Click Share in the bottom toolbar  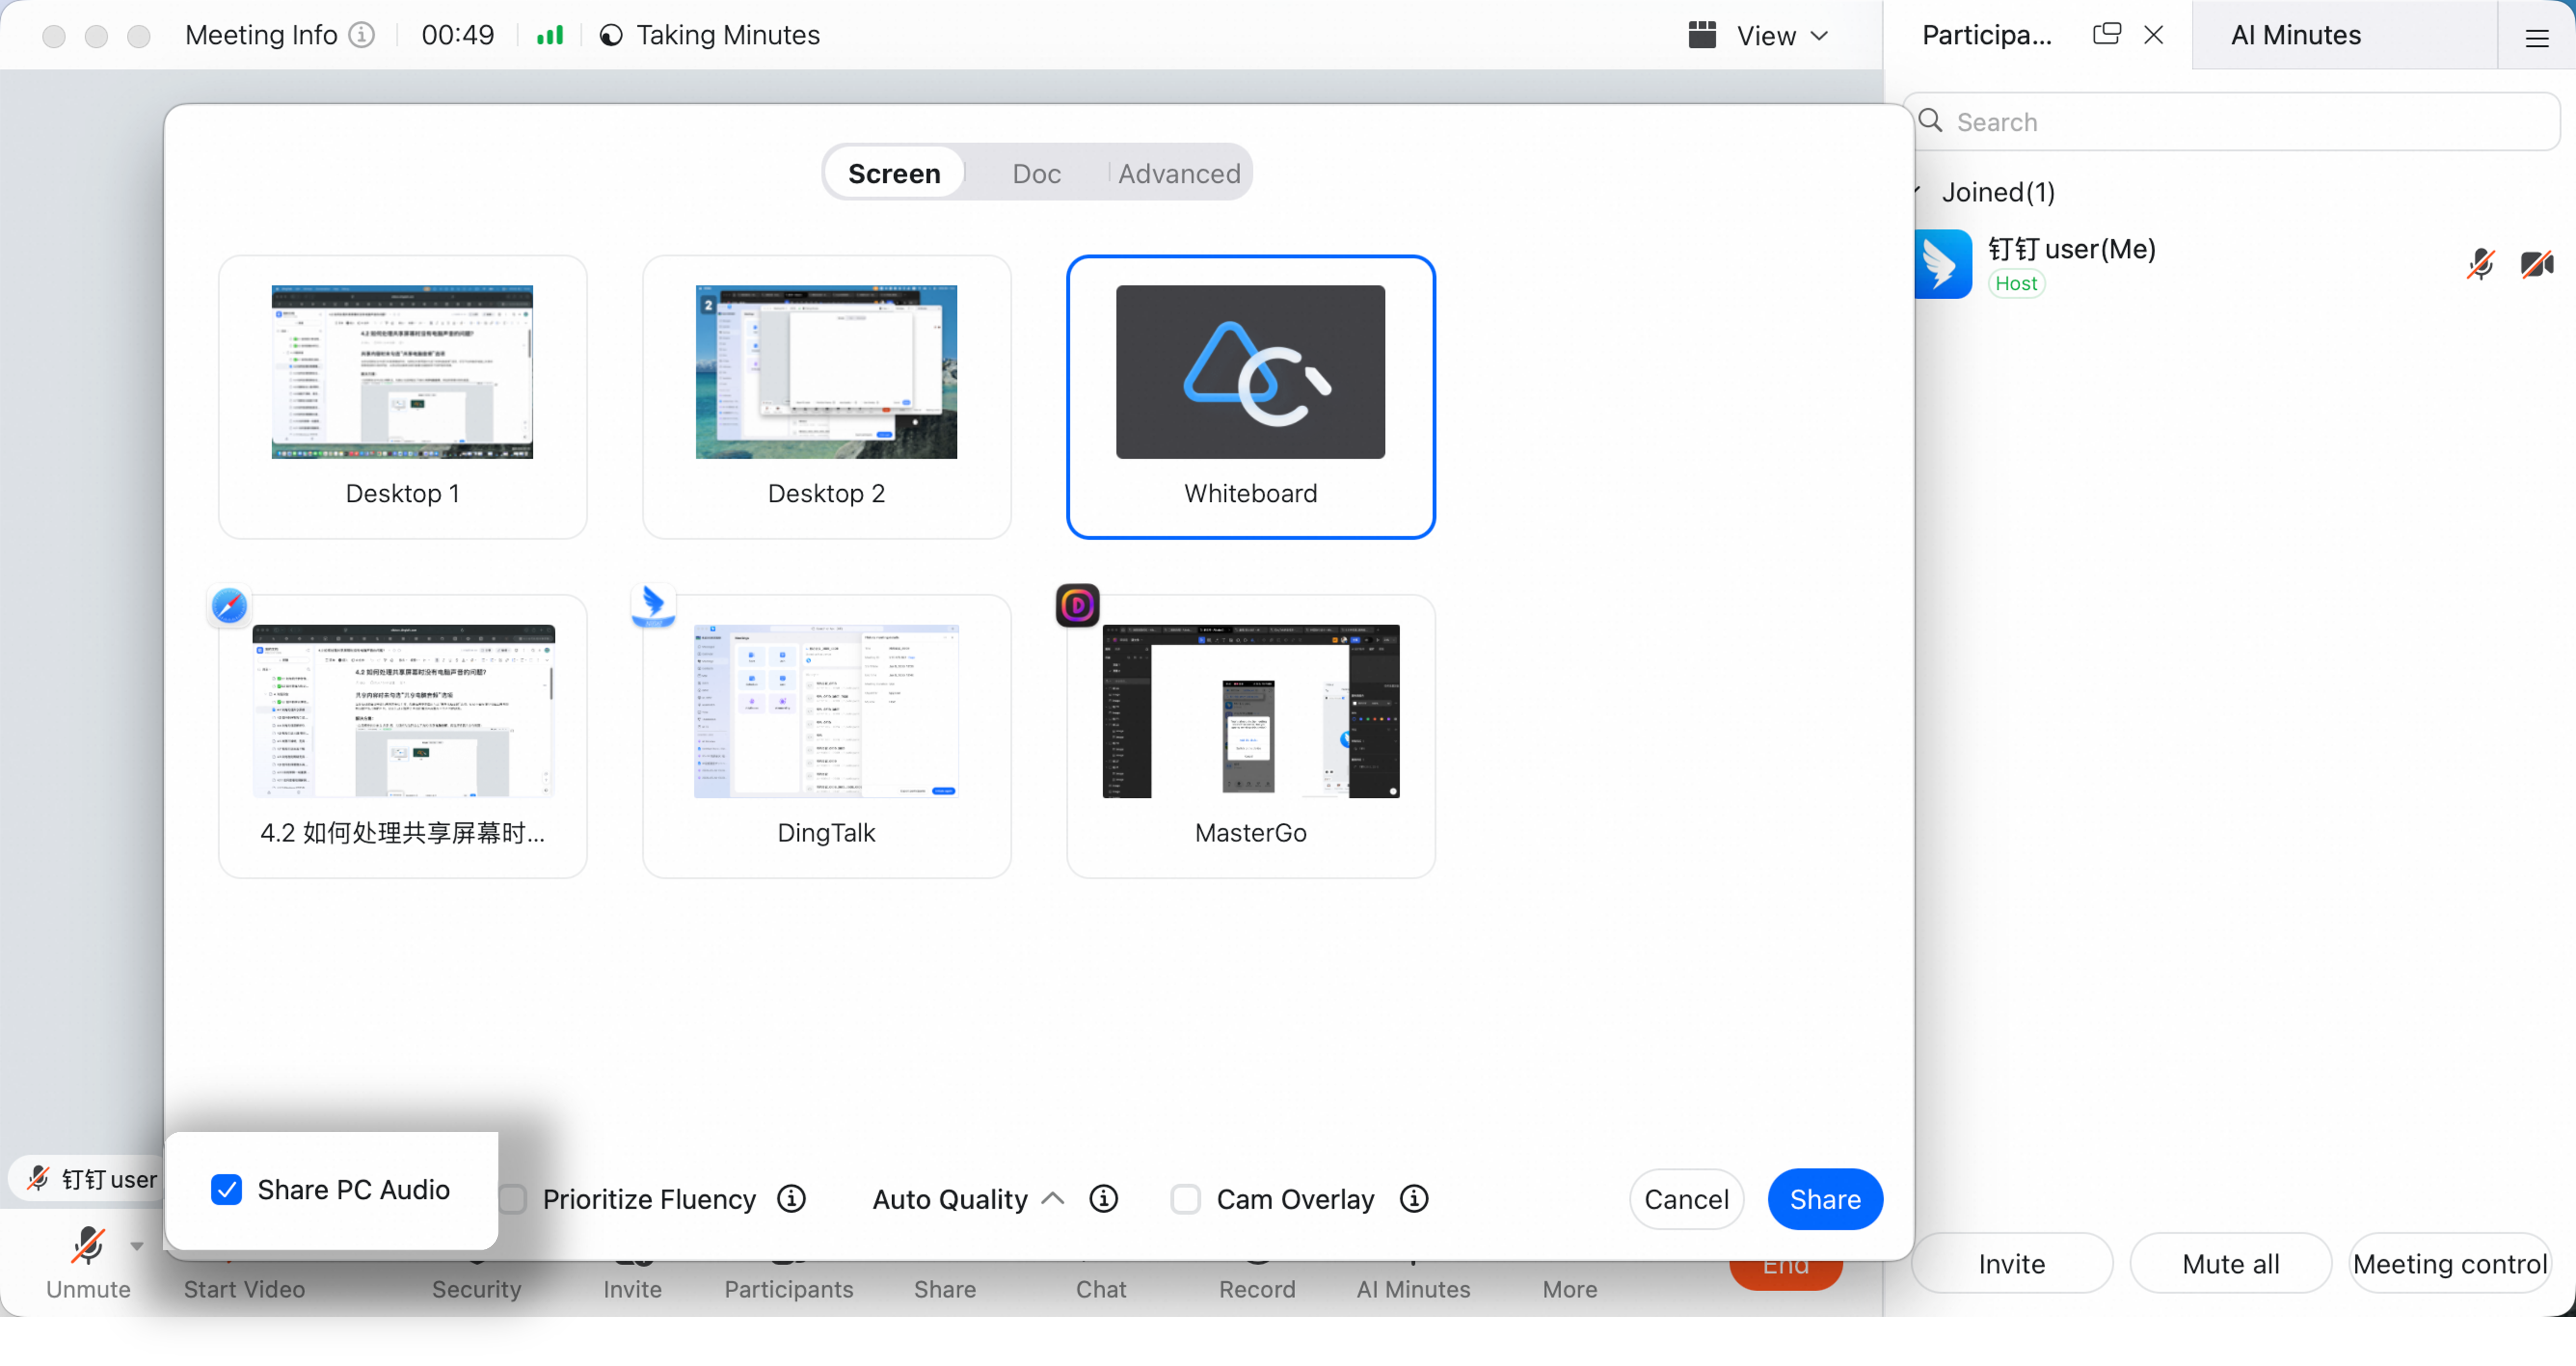(944, 1289)
